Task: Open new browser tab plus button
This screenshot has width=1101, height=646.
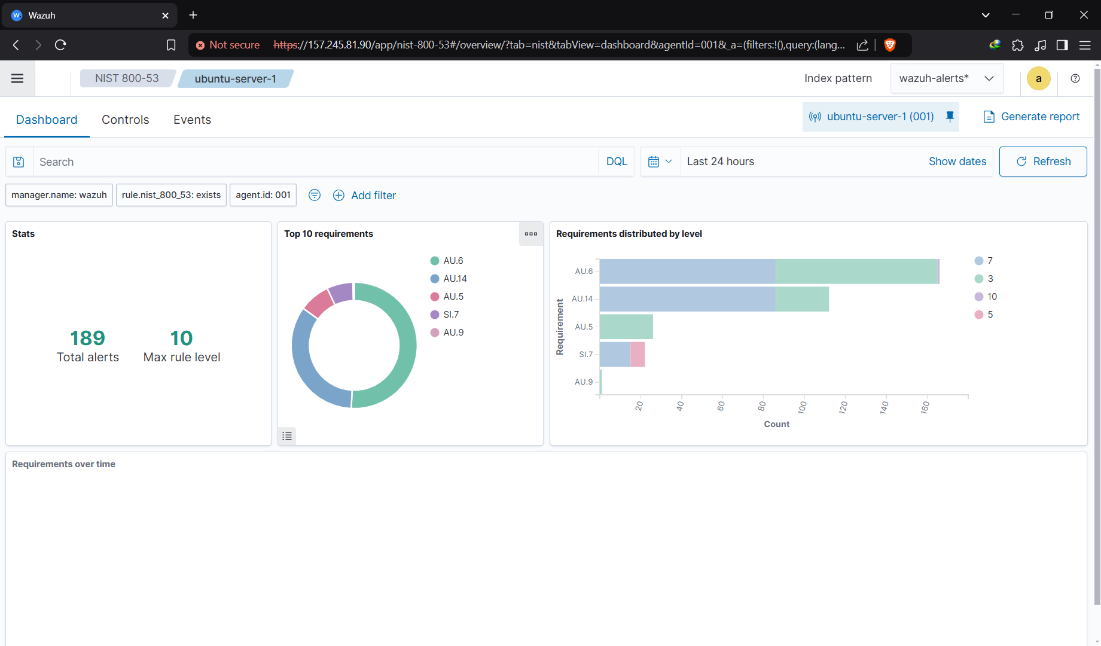Action: point(193,15)
